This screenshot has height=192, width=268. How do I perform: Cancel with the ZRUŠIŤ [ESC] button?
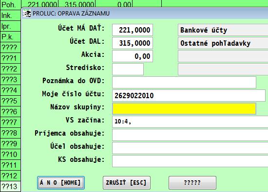pos(127,183)
